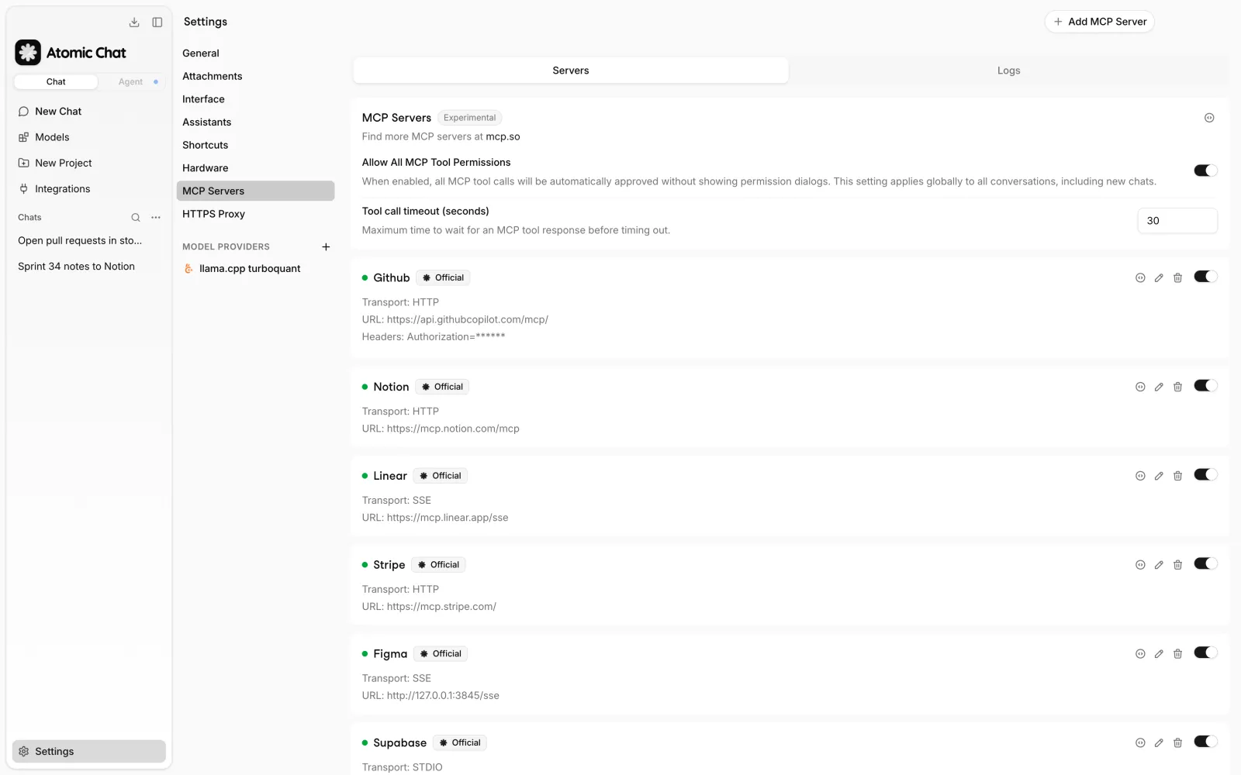Image resolution: width=1241 pixels, height=775 pixels.
Task: Open Linear server details icon
Action: coord(1140,476)
